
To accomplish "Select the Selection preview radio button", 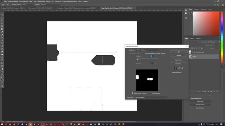I will pos(133,93).
